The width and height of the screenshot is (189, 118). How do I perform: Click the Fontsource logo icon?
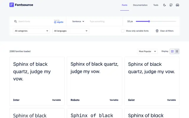12,5
